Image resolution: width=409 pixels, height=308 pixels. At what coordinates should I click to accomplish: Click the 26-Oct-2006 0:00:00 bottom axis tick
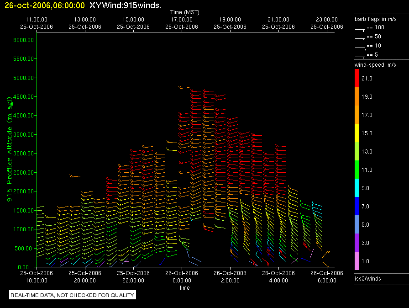[182, 276]
